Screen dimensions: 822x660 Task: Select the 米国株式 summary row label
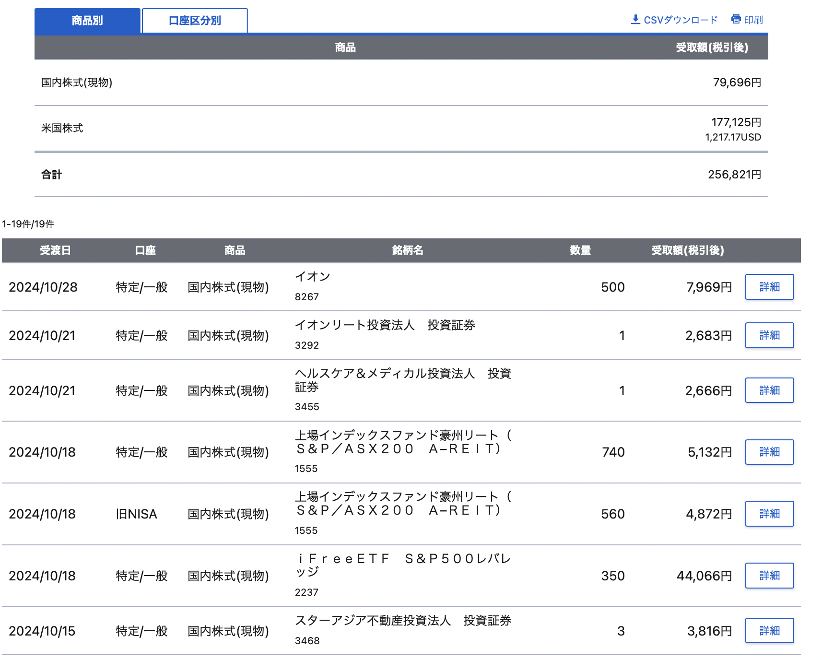[x=62, y=128]
